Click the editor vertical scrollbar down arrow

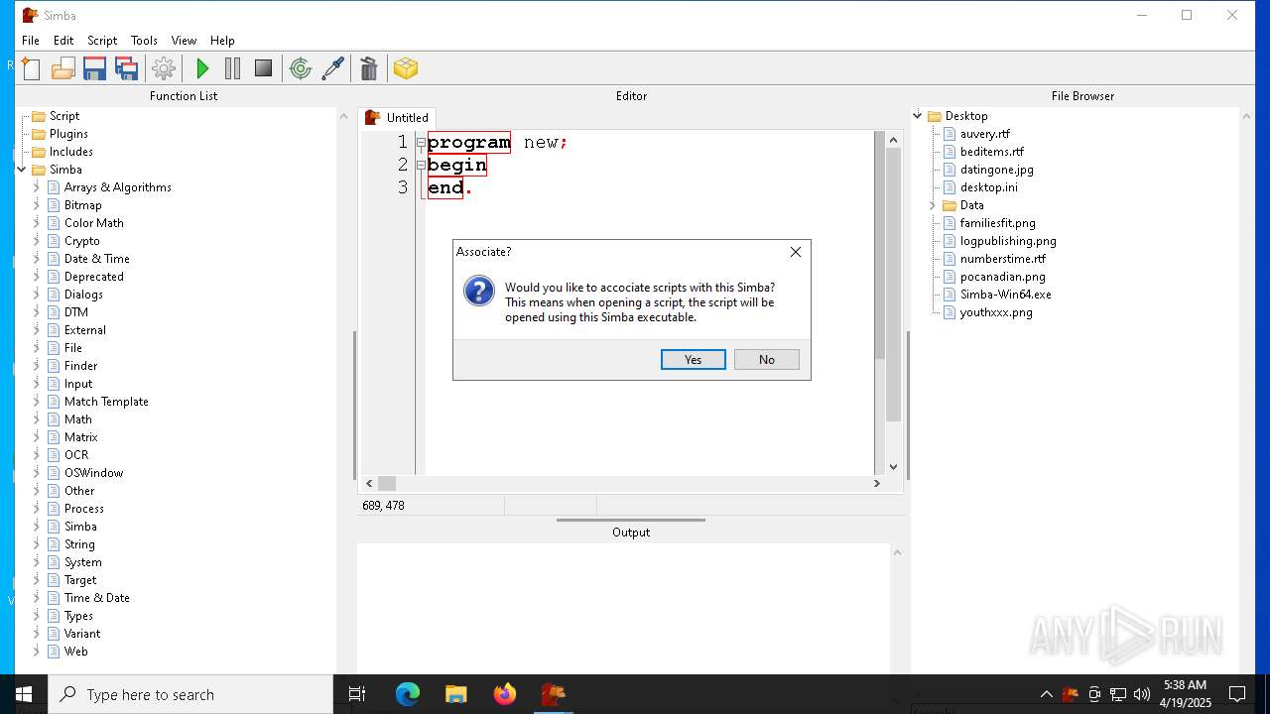(x=893, y=466)
